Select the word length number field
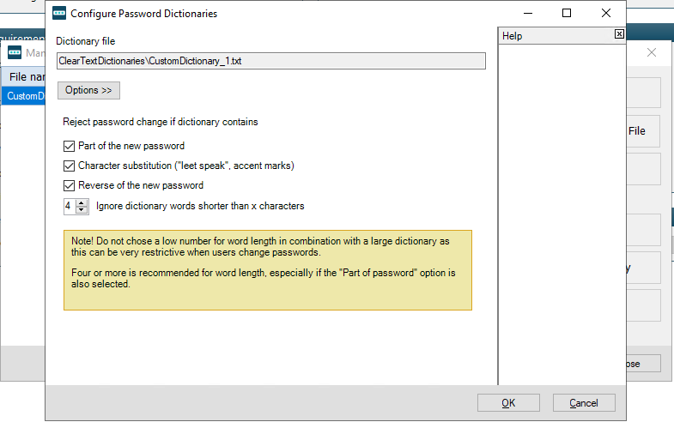The height and width of the screenshot is (422, 674). 69,206
